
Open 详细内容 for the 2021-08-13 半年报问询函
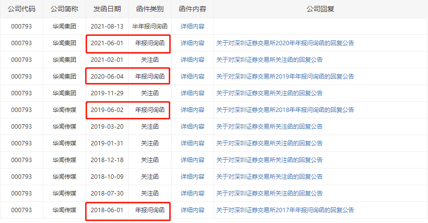click(x=192, y=27)
